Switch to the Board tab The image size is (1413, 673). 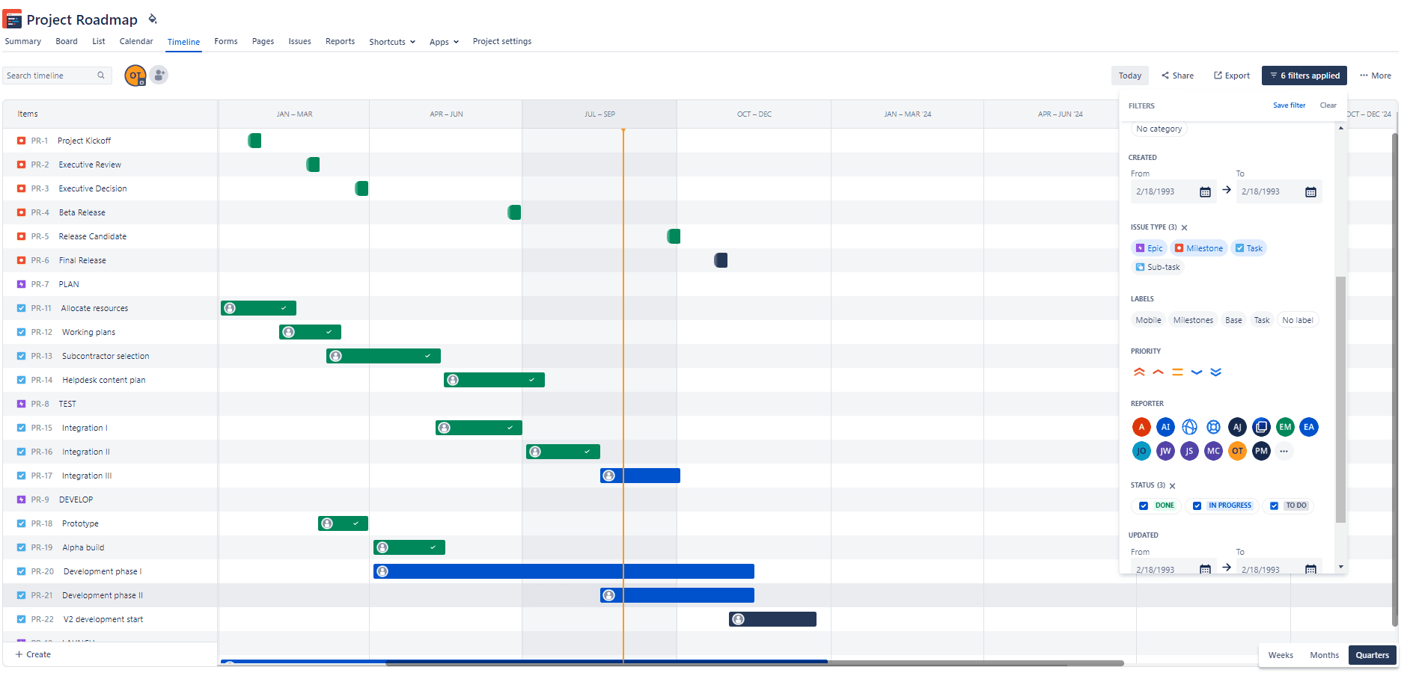pyautogui.click(x=67, y=41)
